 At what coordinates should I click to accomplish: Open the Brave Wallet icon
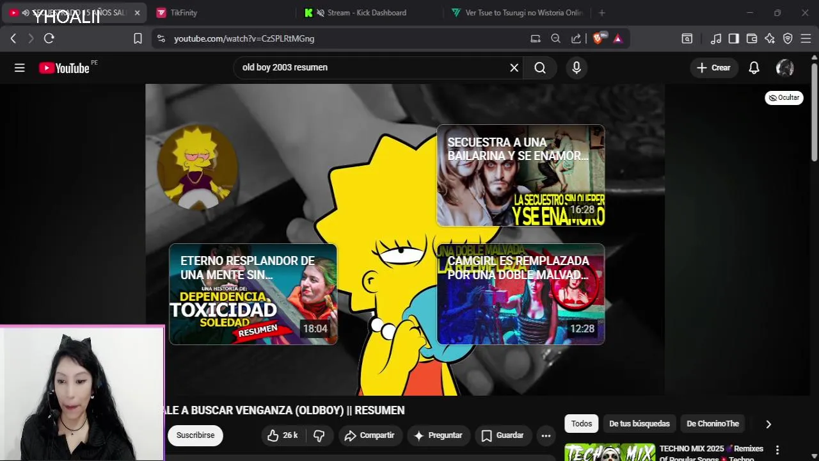(752, 38)
